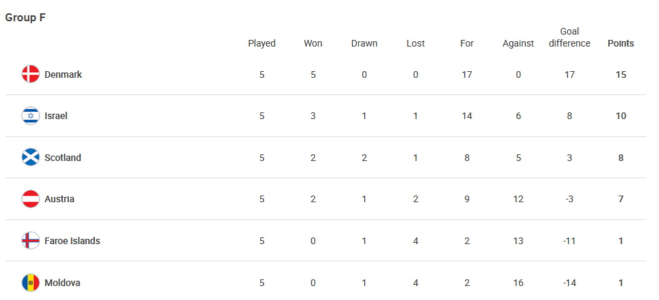Click the Points column header
Image resolution: width=659 pixels, height=300 pixels.
pyautogui.click(x=621, y=44)
